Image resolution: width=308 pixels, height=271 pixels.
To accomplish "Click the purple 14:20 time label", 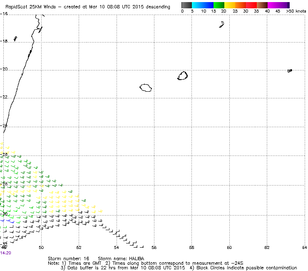I will 6,253.
